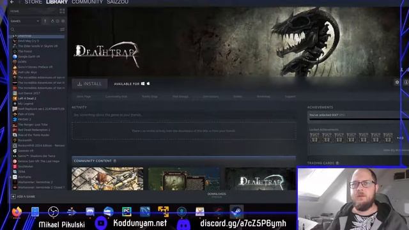Switch to collections grid view icon
The height and width of the screenshot is (230, 409).
coord(62,11)
